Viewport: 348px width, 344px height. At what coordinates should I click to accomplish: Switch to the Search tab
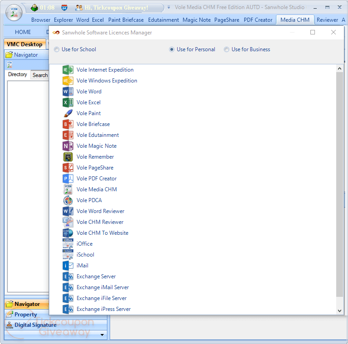point(40,75)
